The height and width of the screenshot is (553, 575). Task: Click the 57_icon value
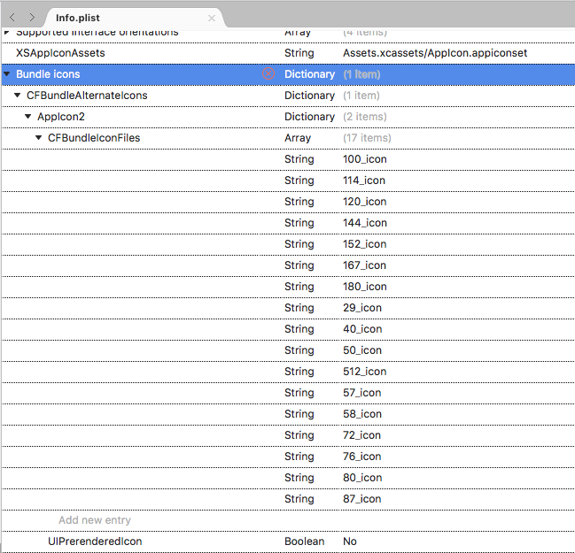(362, 393)
